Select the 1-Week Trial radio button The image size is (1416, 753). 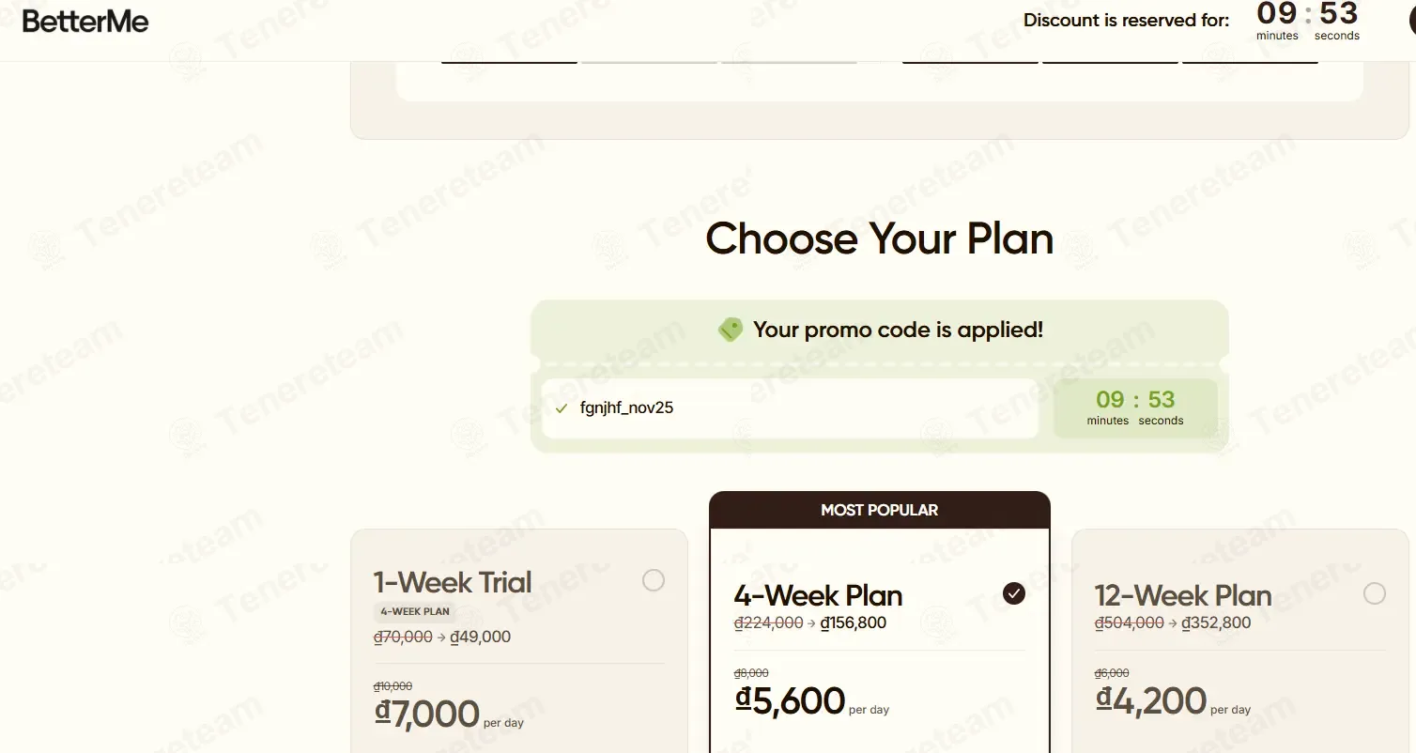coord(654,580)
